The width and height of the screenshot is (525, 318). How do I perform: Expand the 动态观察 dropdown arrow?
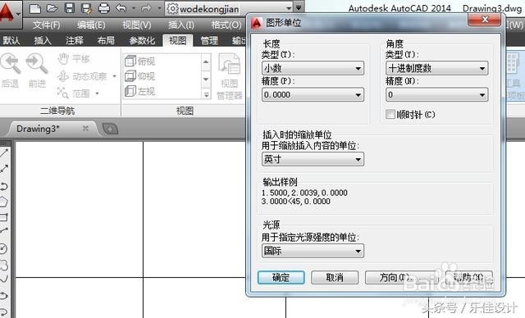[x=115, y=76]
